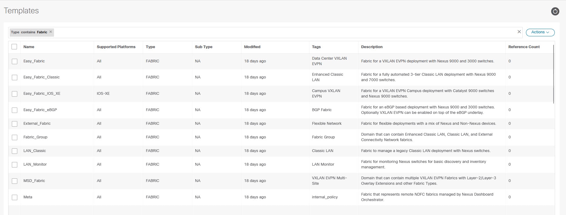Select the Easy_Fabric_IOS_XE template name
Viewport: 566px width, 215px height.
point(42,94)
